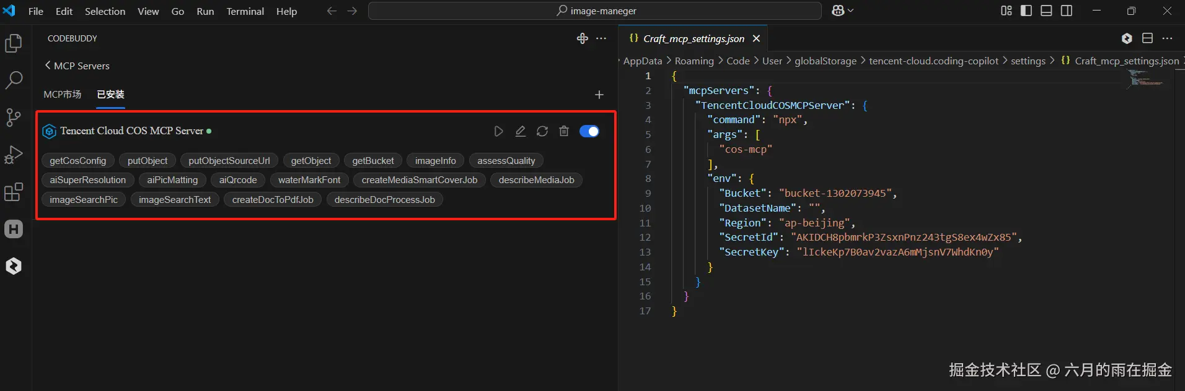Open the CodeBuddy sidebar panel
The image size is (1185, 391).
(x=14, y=266)
